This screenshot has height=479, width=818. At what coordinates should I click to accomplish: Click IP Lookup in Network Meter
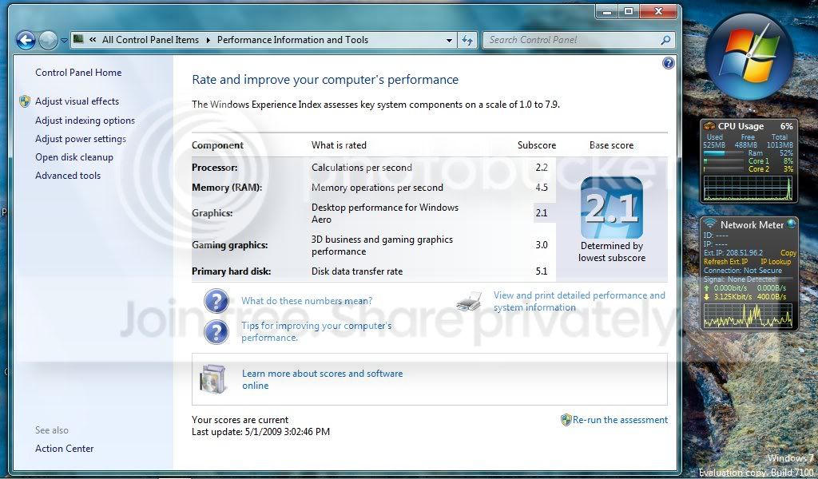[776, 261]
